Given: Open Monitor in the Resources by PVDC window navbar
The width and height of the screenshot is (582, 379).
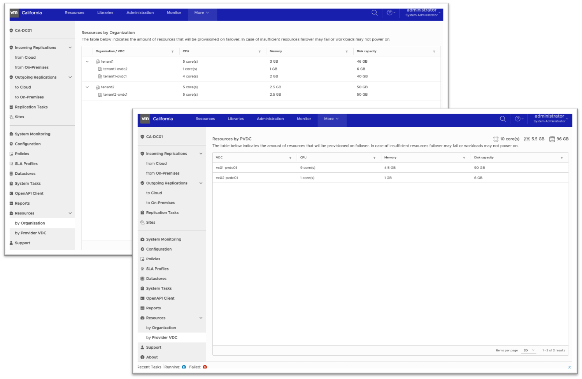Looking at the screenshot, I should pos(304,119).
